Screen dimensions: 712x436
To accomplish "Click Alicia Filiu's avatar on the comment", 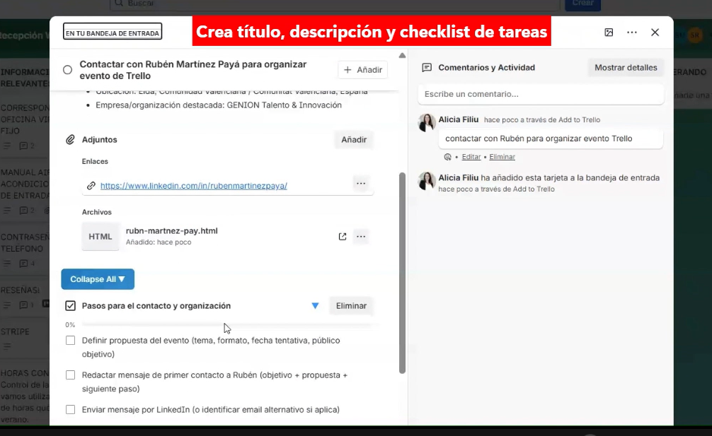I will 427,122.
